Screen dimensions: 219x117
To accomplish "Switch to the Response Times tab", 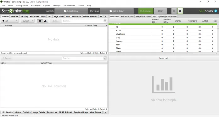I will tap(143, 16).
